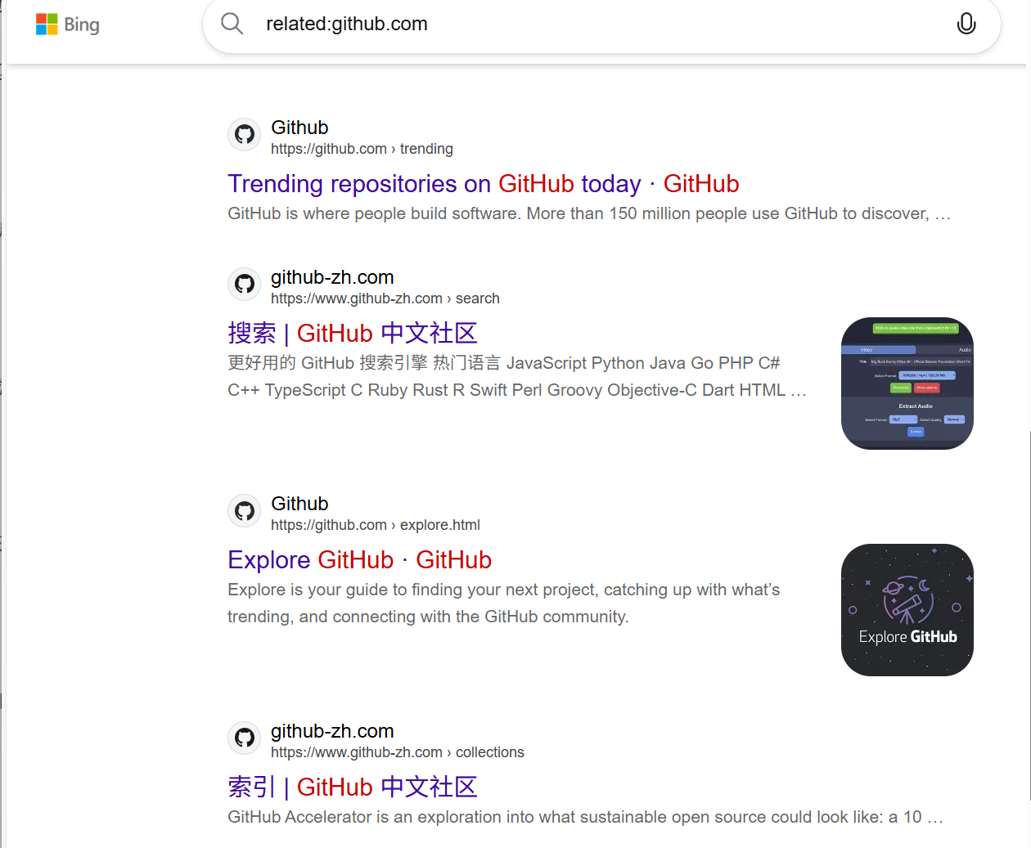Screen dimensions: 1031x848
Task: Open Trending repositories on GitHub today link
Action: (483, 184)
